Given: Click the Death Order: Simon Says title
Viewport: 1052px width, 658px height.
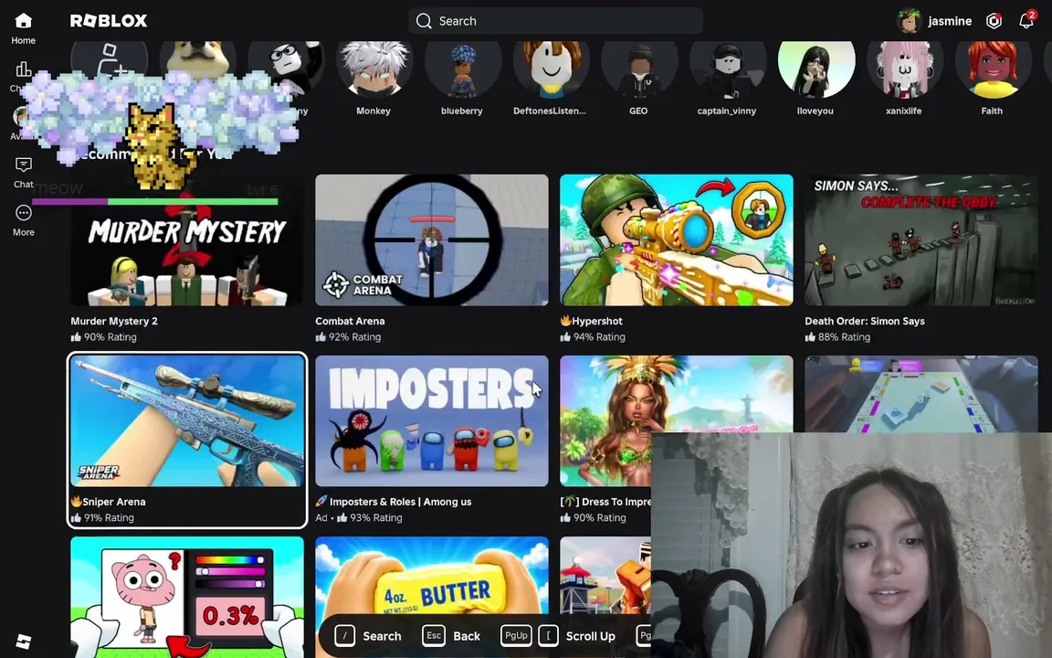Looking at the screenshot, I should coord(865,321).
